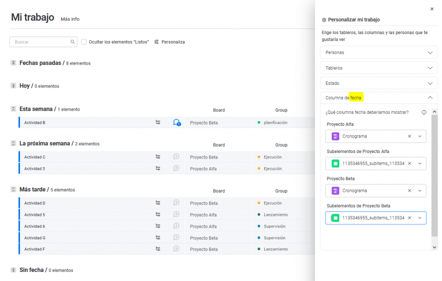Click the 'Más info' link

tap(70, 19)
